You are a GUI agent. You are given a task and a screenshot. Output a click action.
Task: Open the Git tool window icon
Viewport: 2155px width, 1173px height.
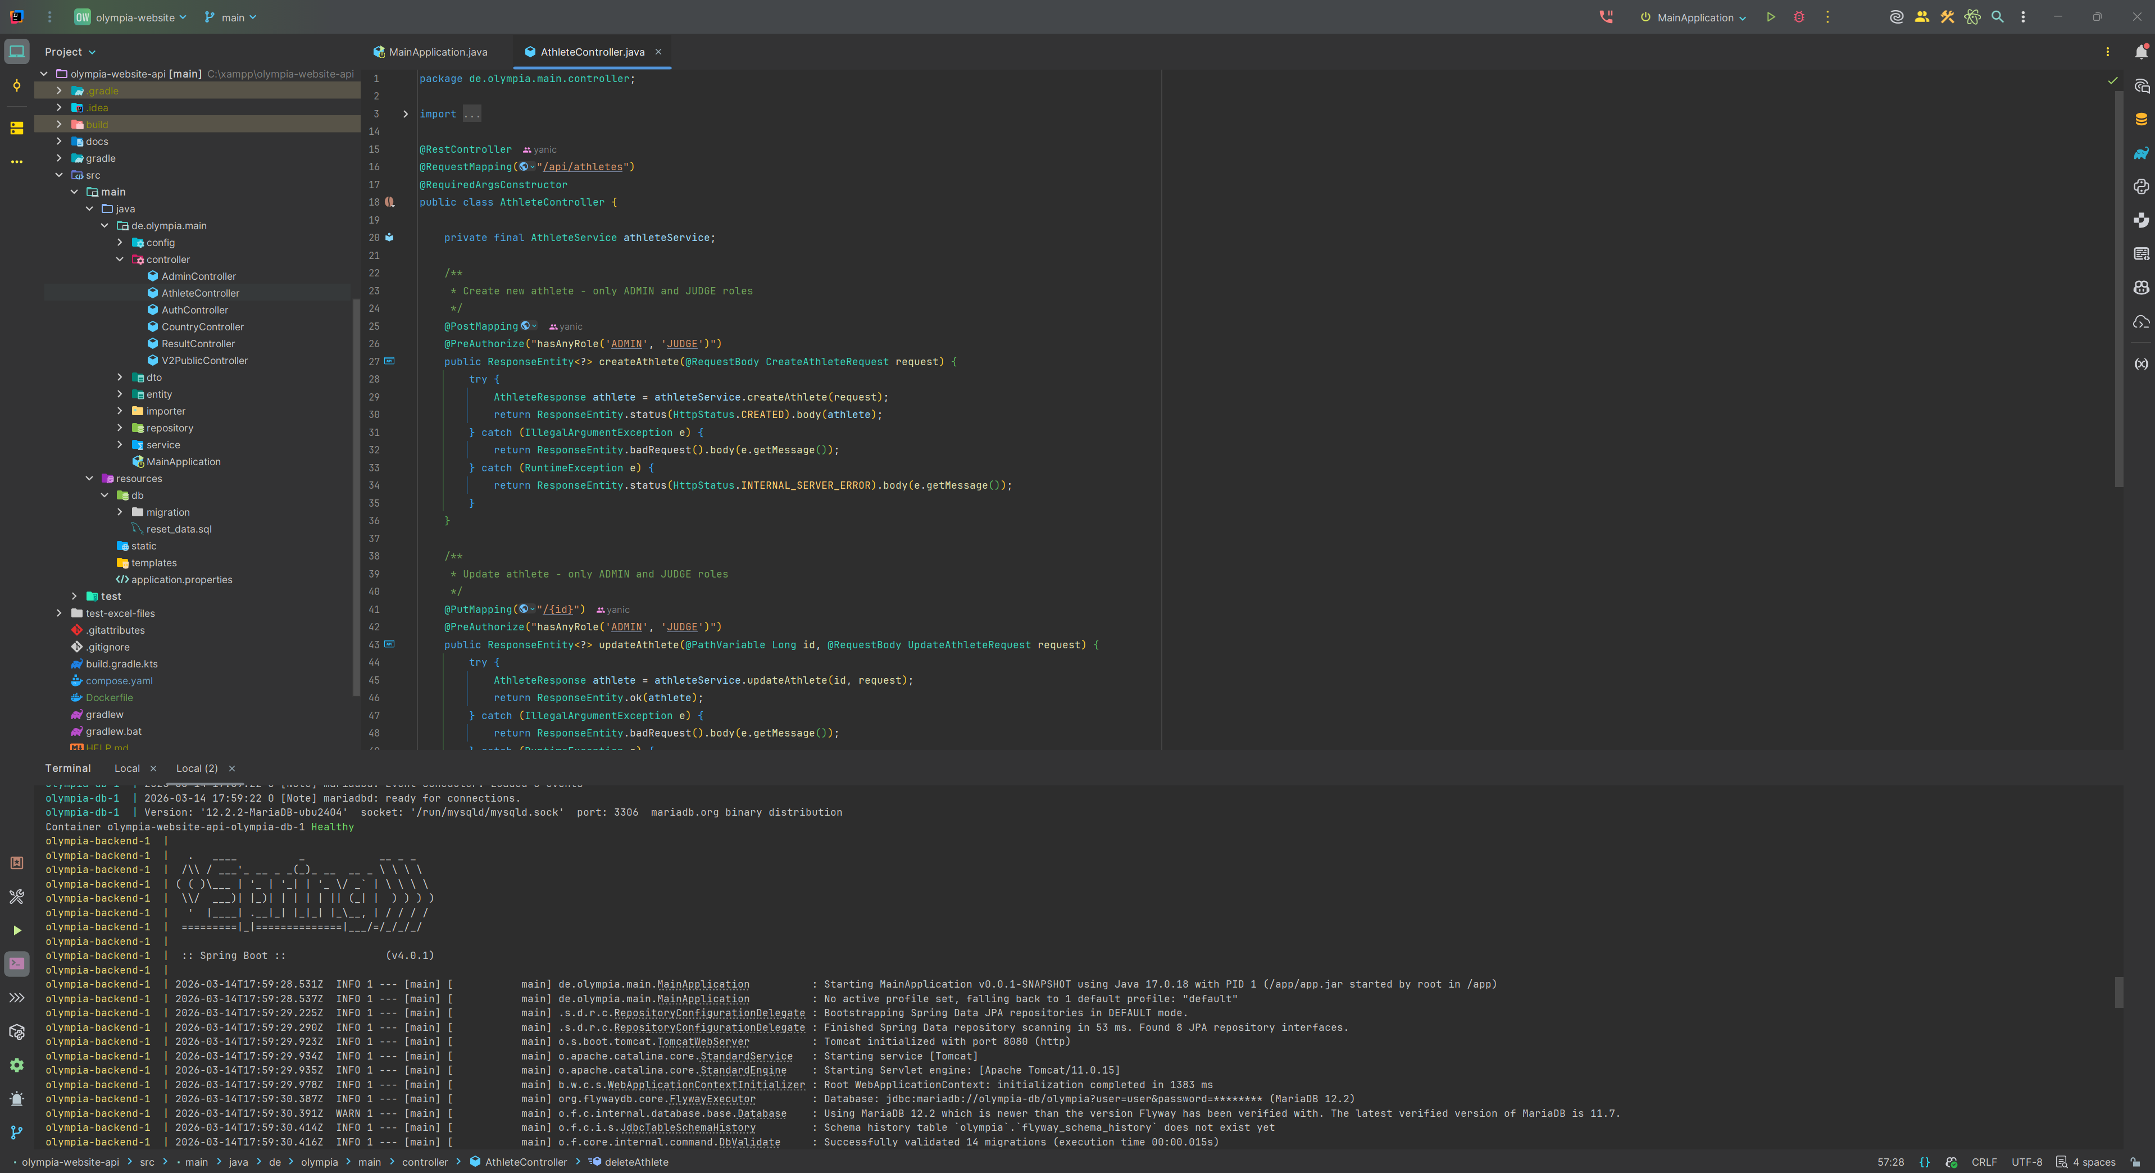[17, 1132]
